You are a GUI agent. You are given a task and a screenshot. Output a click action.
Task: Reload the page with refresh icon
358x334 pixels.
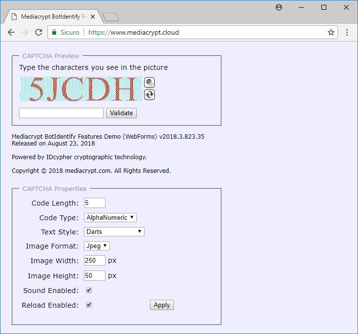[39, 32]
